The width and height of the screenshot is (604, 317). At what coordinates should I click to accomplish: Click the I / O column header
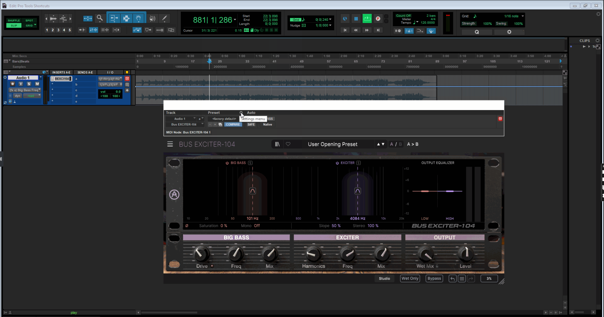(x=110, y=72)
